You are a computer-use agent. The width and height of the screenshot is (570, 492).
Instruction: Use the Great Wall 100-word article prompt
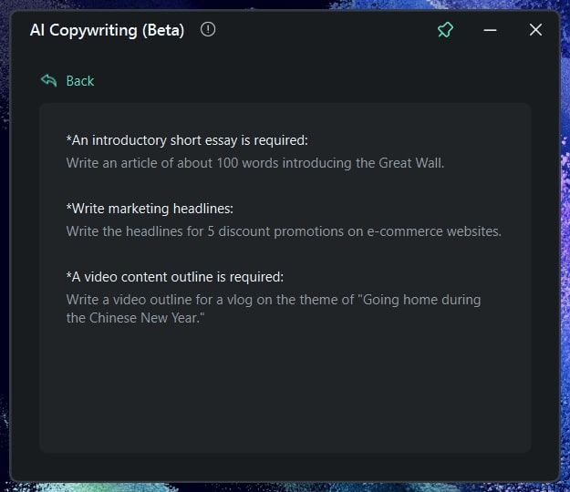click(254, 163)
